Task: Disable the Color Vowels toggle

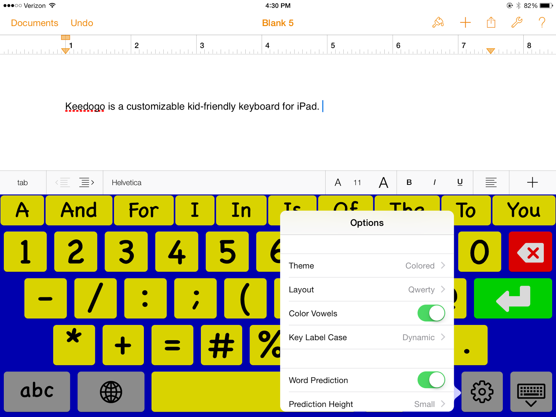Action: tap(431, 313)
